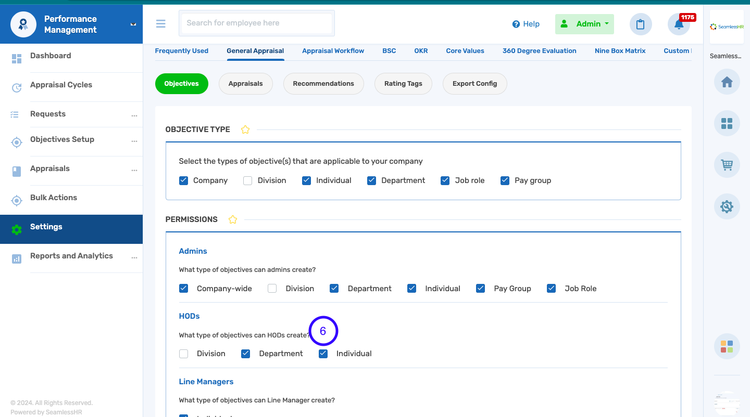Viewport: 750px width, 417px height.
Task: Switch to the Appraisal Workflow tab
Action: [x=333, y=50]
